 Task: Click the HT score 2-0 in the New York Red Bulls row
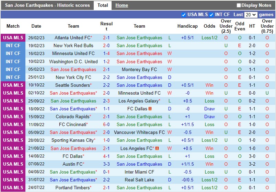point(252,45)
